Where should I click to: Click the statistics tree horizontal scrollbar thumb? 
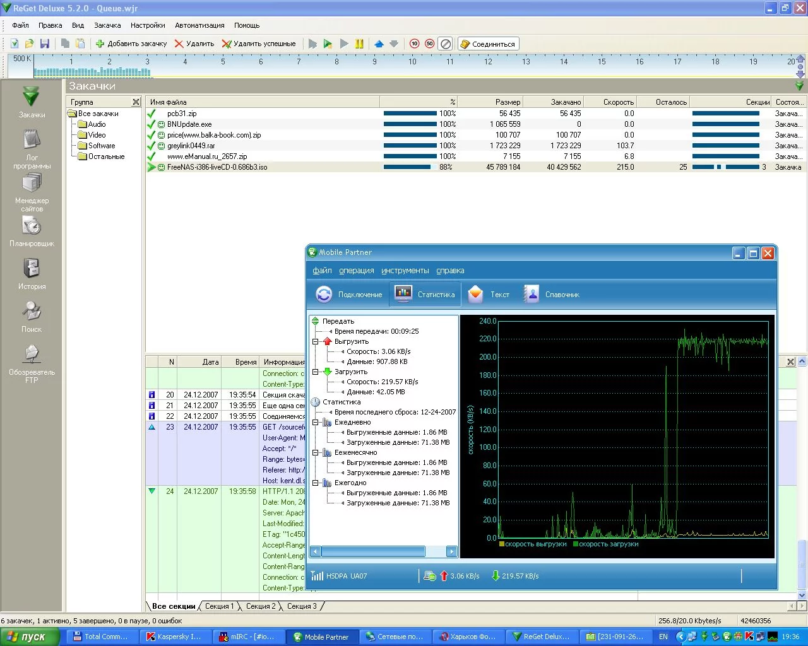tap(372, 552)
